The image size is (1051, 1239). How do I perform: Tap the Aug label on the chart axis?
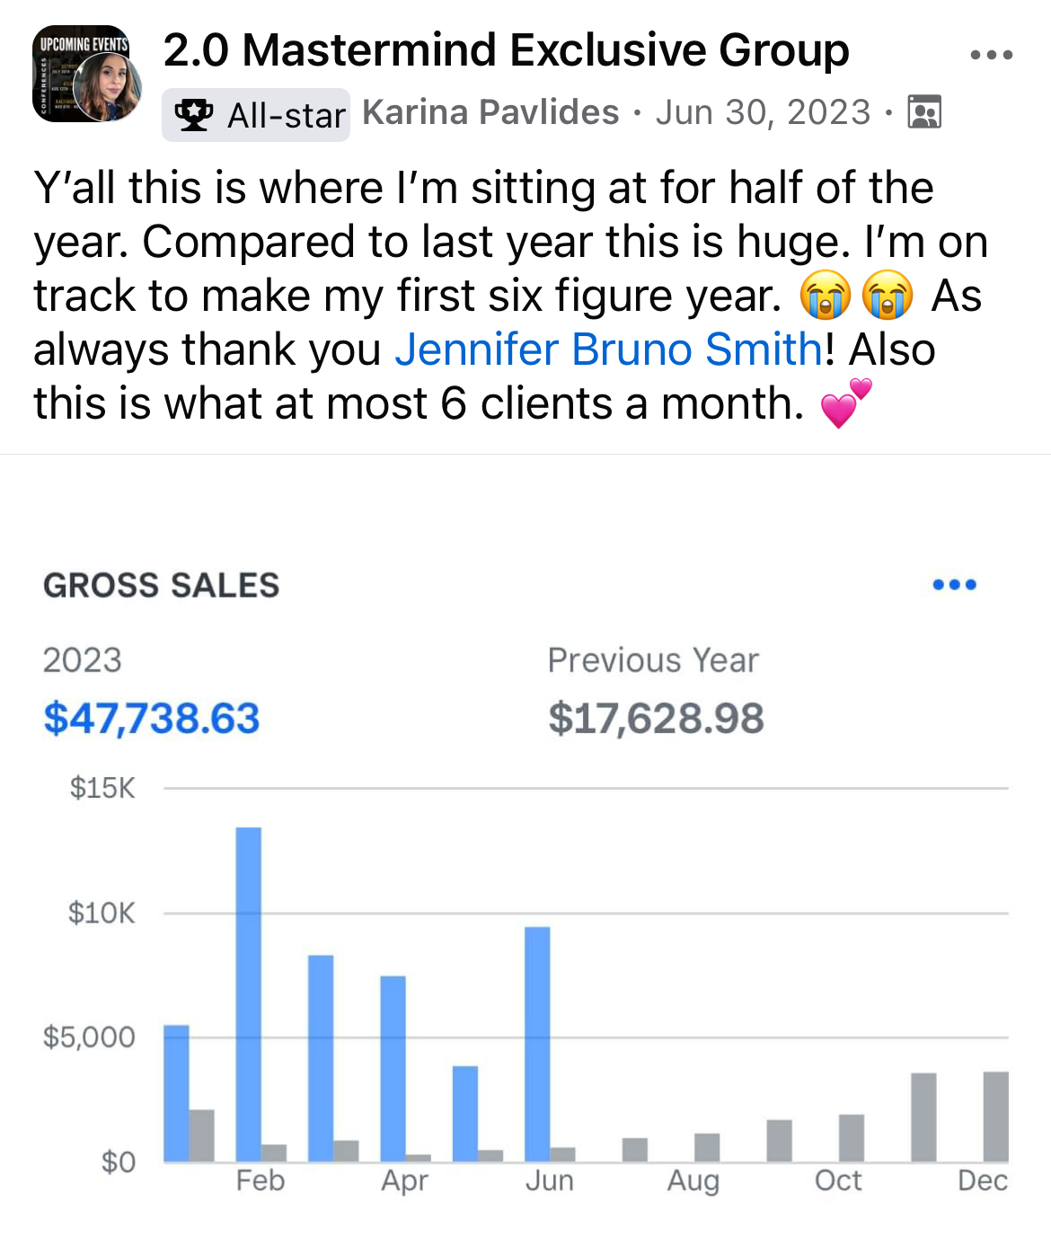coord(693,1181)
